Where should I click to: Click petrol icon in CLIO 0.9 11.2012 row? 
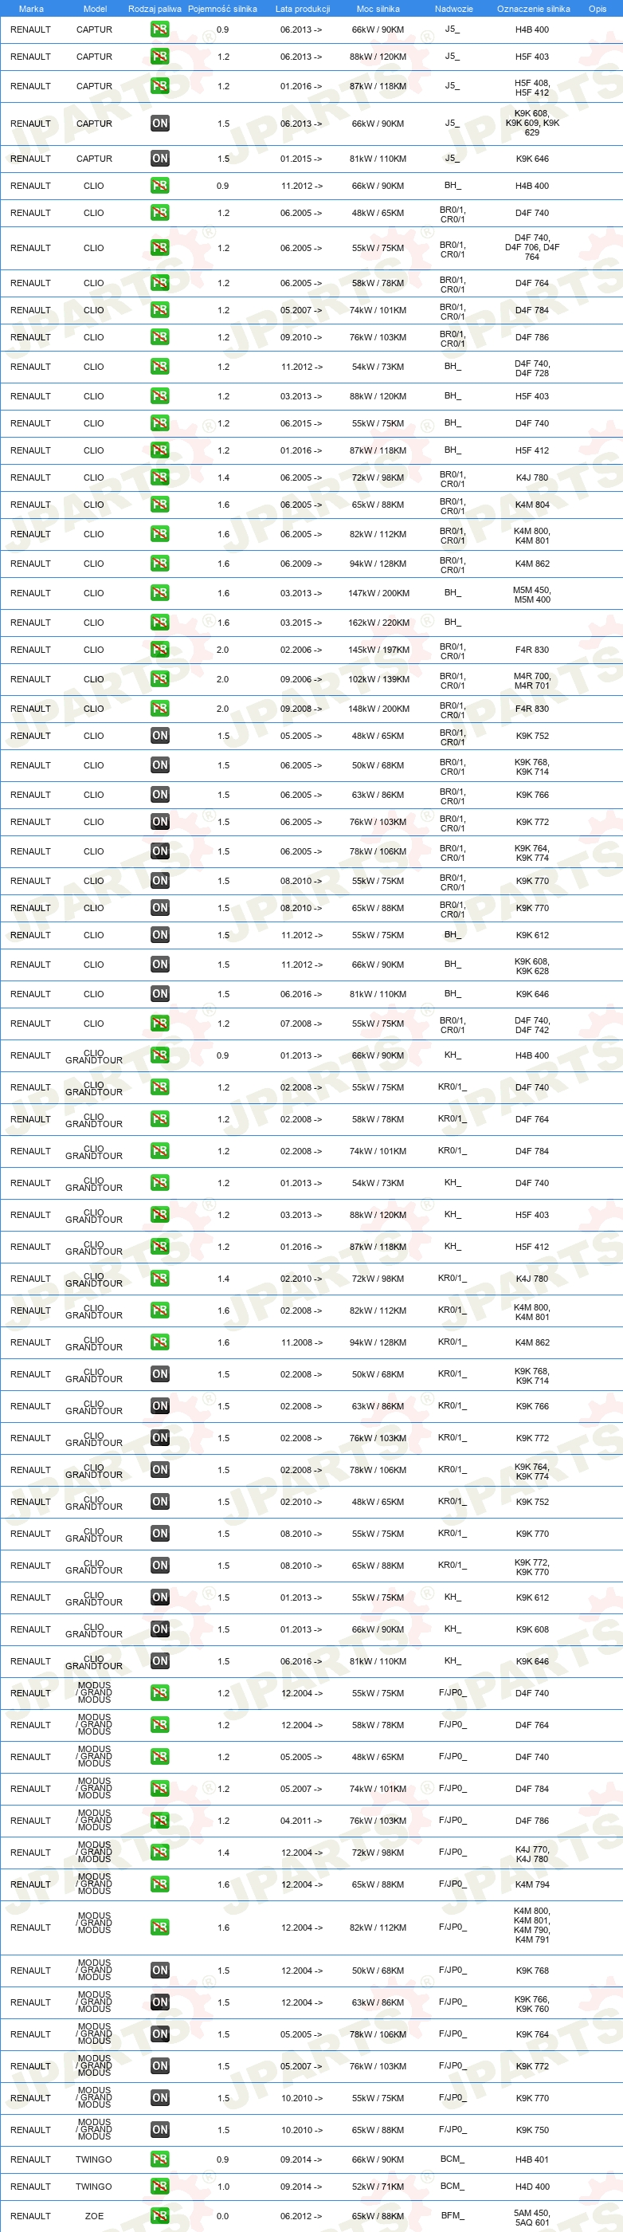tap(159, 186)
